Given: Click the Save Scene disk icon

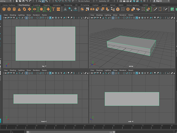Looking at the screenshot, I should [23, 1].
